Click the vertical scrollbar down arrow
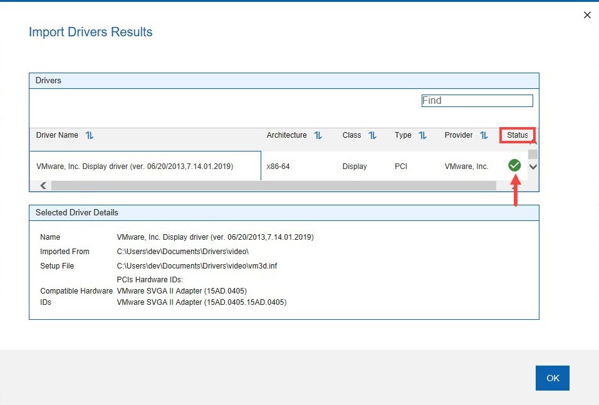The image size is (599, 405). coord(533,167)
